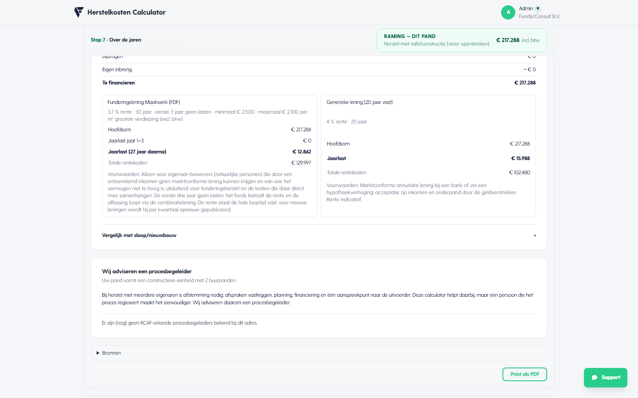
Task: Click the Herstelkosten Calculator title
Action: tap(126, 12)
